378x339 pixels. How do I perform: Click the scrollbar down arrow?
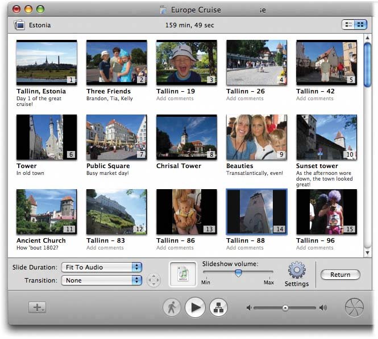point(367,252)
